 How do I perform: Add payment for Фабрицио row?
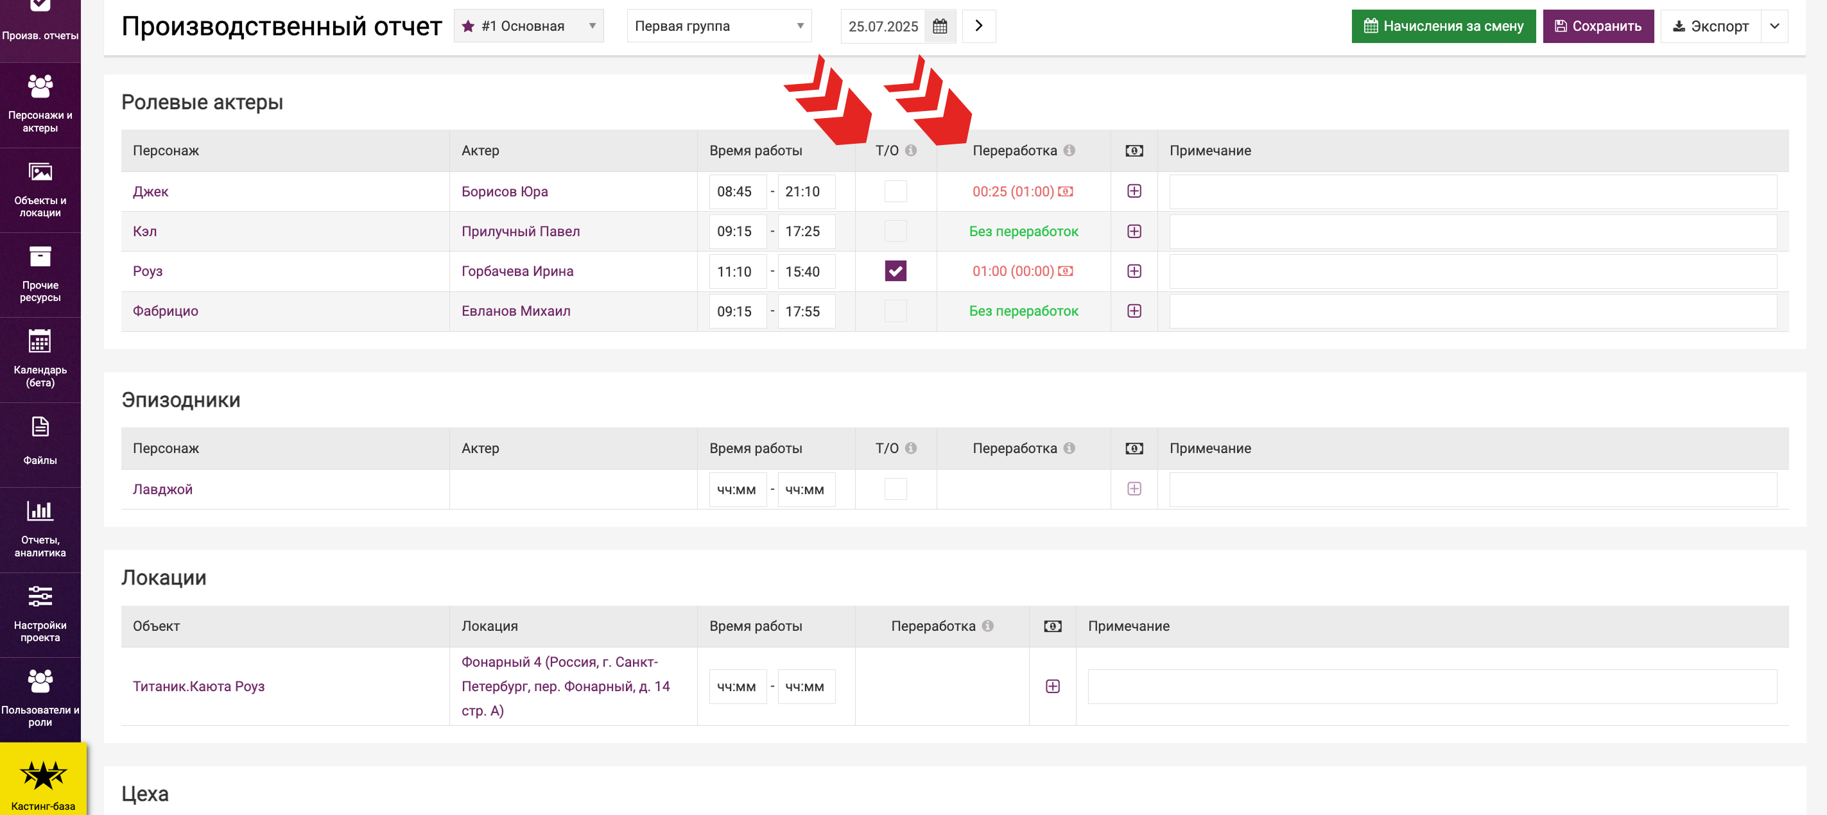tap(1134, 311)
